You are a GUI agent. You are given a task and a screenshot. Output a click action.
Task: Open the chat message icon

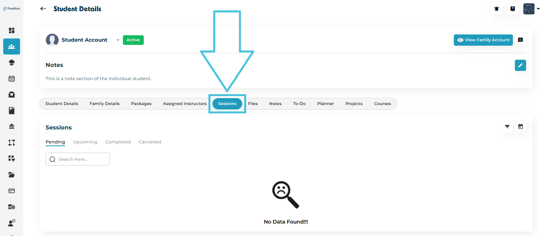pos(520,40)
